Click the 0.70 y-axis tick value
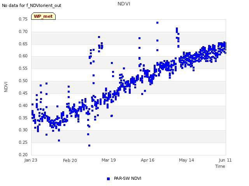The height and width of the screenshot is (186, 249). [x=23, y=31]
